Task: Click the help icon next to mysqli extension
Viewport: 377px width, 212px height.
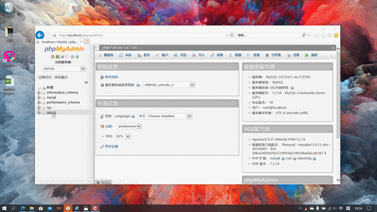Action: pyautogui.click(x=283, y=159)
